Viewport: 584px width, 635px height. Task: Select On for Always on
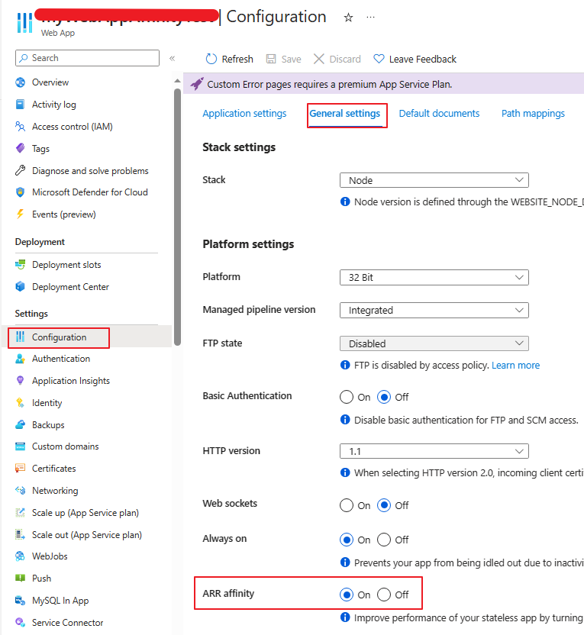point(347,540)
